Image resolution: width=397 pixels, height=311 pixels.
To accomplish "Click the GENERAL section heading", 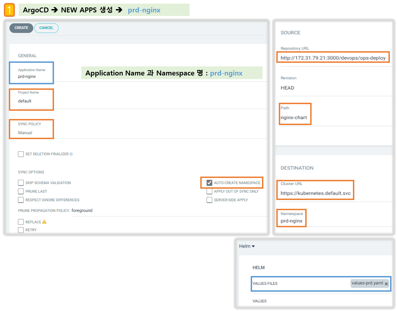I will 27,56.
